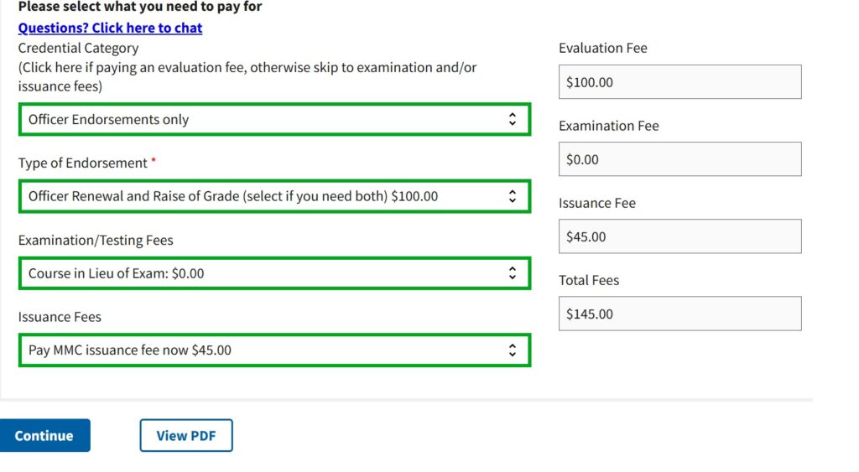Select the Issuance Fee field showing $45.00
The image size is (859, 472).
[x=679, y=236]
